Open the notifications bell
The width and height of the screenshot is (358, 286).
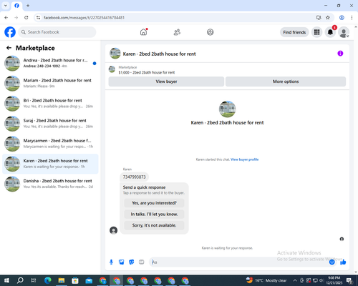tap(330, 32)
